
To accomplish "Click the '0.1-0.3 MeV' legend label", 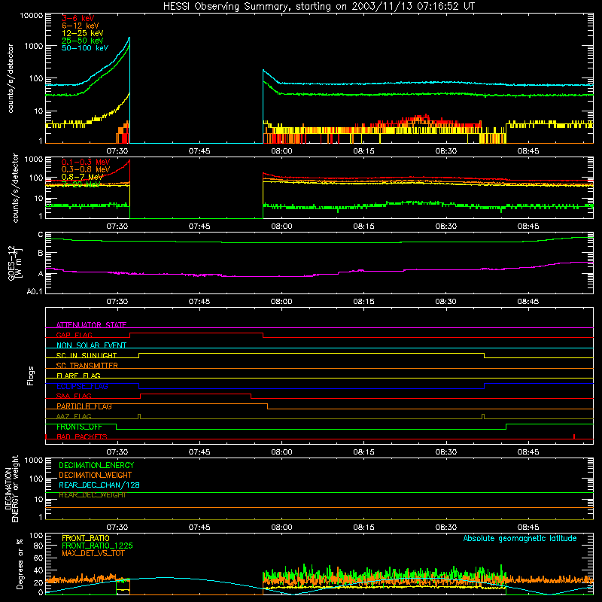I will click(85, 162).
